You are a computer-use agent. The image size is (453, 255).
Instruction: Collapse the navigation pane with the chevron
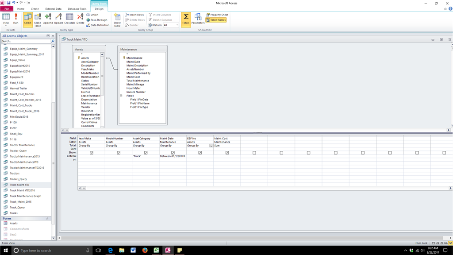(x=53, y=36)
